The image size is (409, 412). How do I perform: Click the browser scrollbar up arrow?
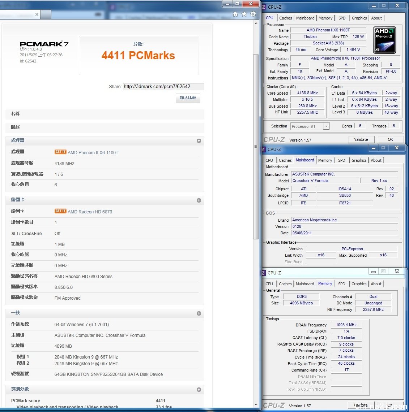coord(256,23)
